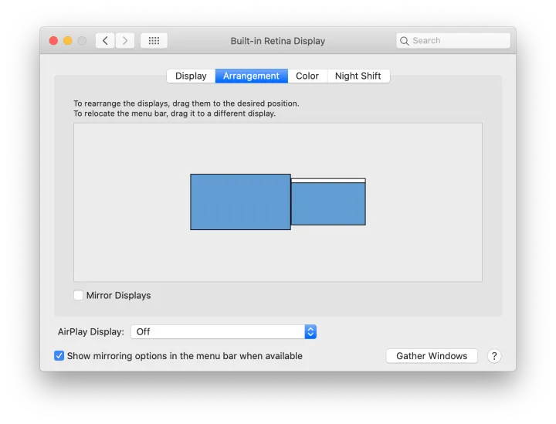Viewport: 556px width, 424px height.
Task: Select the smaller right display rectangle
Action: [x=328, y=205]
